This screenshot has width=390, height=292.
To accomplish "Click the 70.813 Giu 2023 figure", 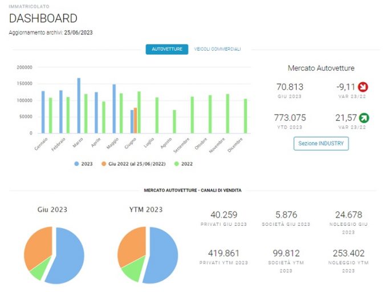I will pos(290,87).
